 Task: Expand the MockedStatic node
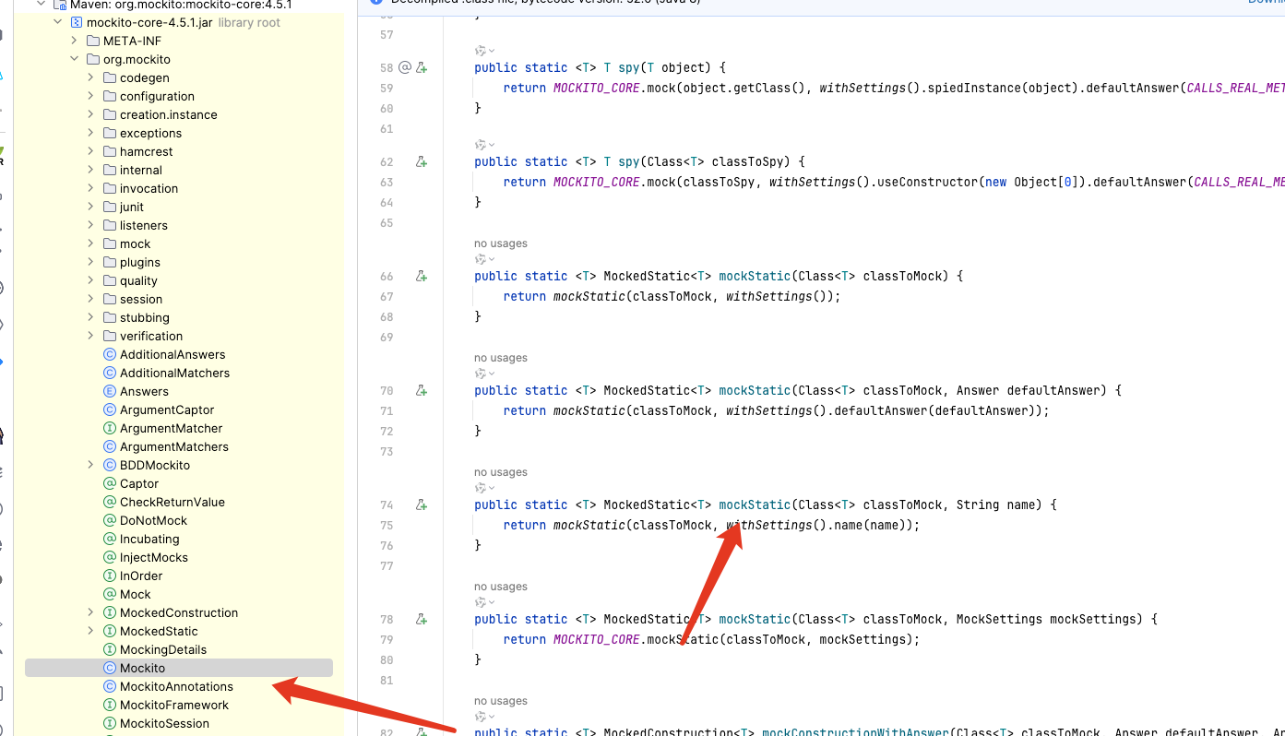click(x=90, y=631)
